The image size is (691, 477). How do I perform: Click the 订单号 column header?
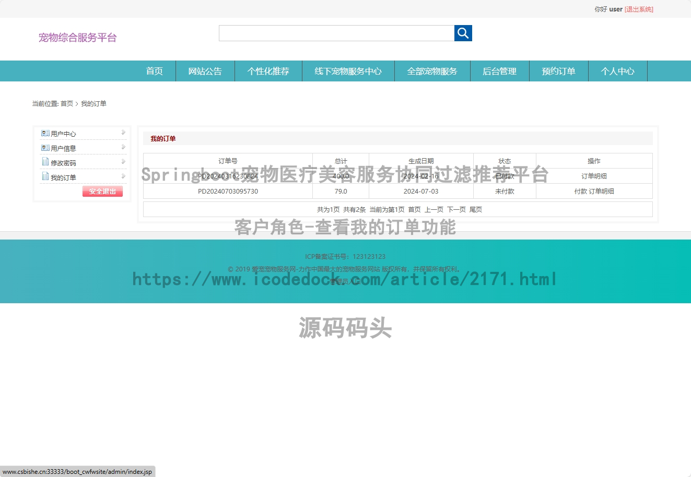point(228,161)
